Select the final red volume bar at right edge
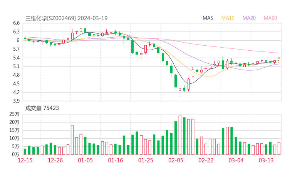 tap(279, 148)
